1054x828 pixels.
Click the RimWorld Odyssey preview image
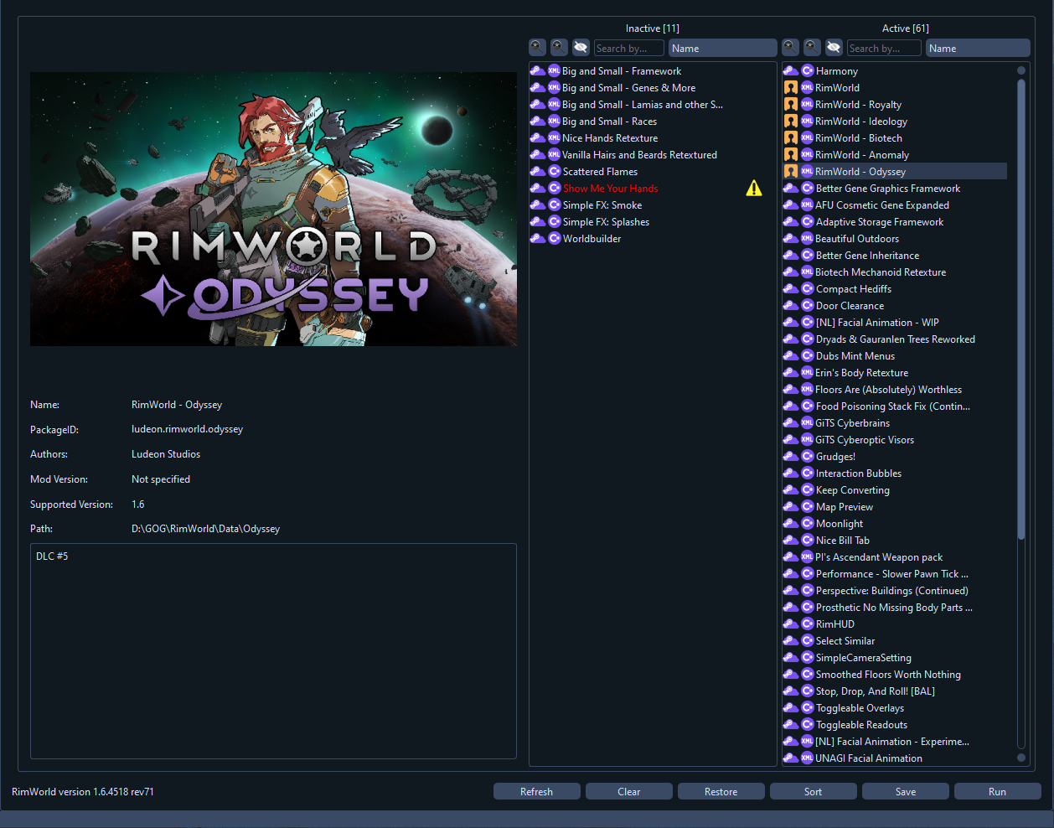(x=273, y=209)
